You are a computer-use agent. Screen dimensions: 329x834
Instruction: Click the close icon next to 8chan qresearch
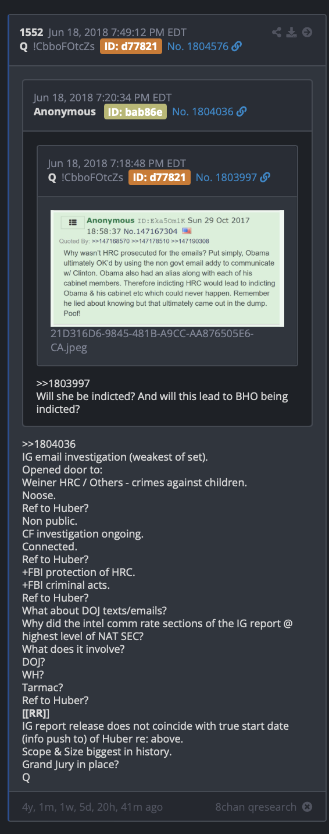click(307, 807)
